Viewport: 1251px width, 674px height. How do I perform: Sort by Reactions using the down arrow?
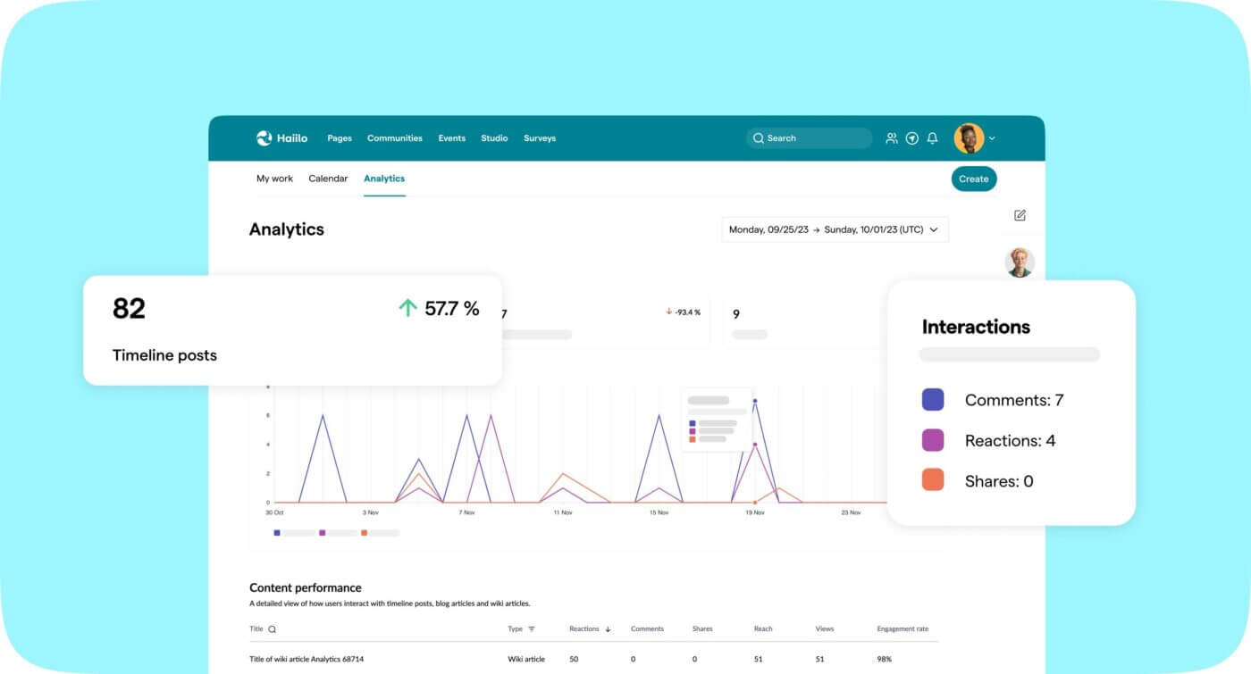pyautogui.click(x=609, y=629)
